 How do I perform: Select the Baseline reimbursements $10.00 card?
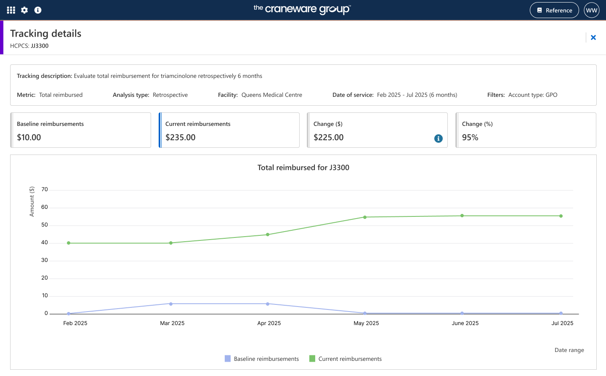(x=81, y=130)
